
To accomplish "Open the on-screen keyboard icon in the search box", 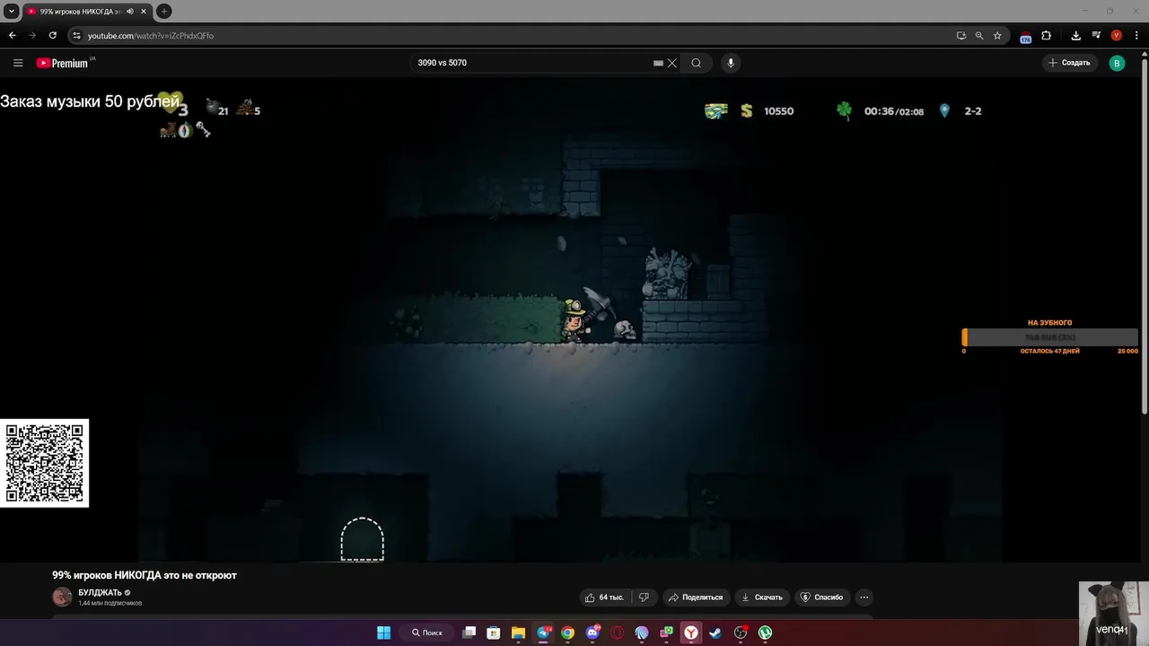I will 658,63.
